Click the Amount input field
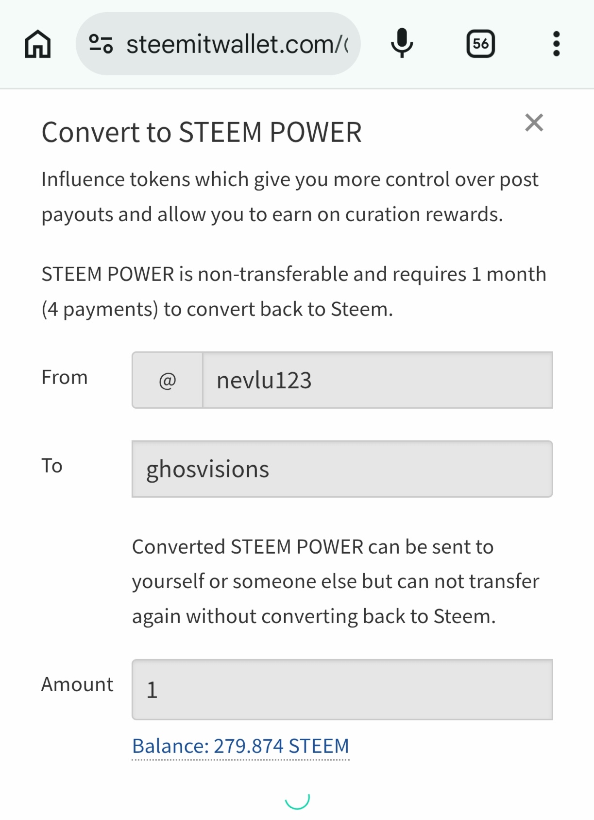 [x=342, y=689]
